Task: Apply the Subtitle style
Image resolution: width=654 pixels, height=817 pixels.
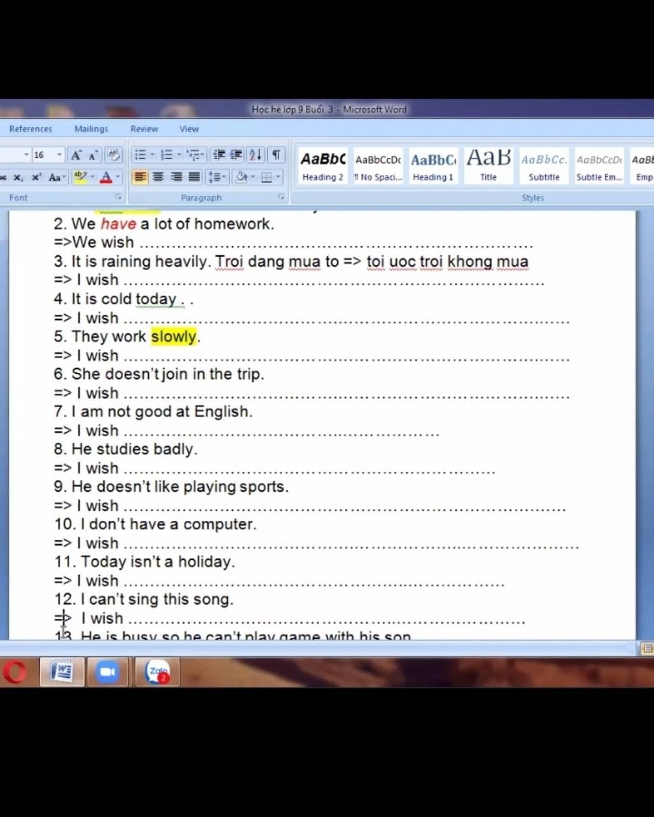Action: click(544, 166)
